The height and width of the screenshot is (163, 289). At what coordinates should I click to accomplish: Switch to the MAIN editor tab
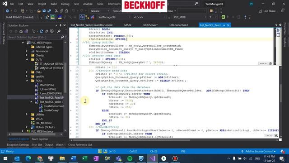[128, 25]
